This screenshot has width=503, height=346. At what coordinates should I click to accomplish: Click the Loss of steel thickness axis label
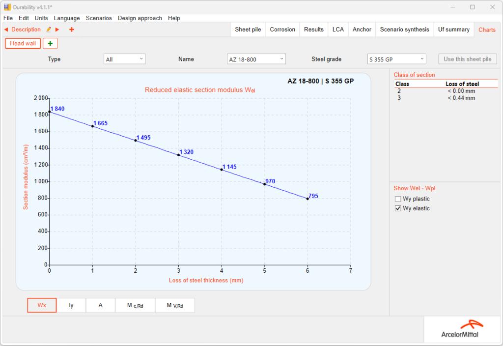(x=206, y=281)
